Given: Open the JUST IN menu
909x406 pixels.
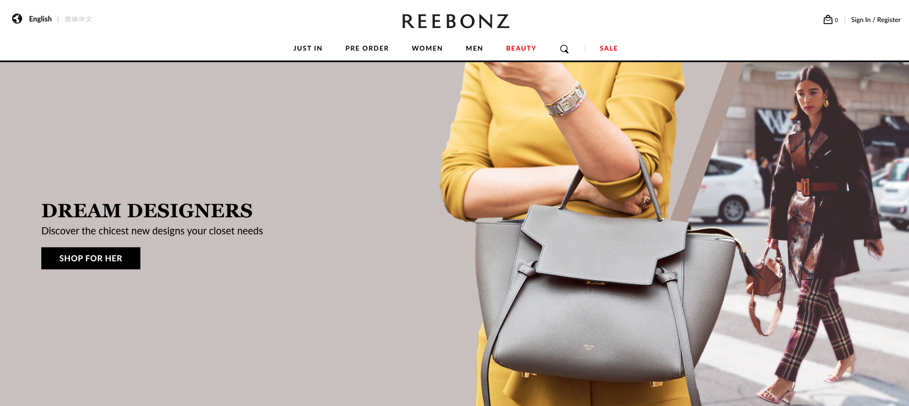Looking at the screenshot, I should point(308,48).
